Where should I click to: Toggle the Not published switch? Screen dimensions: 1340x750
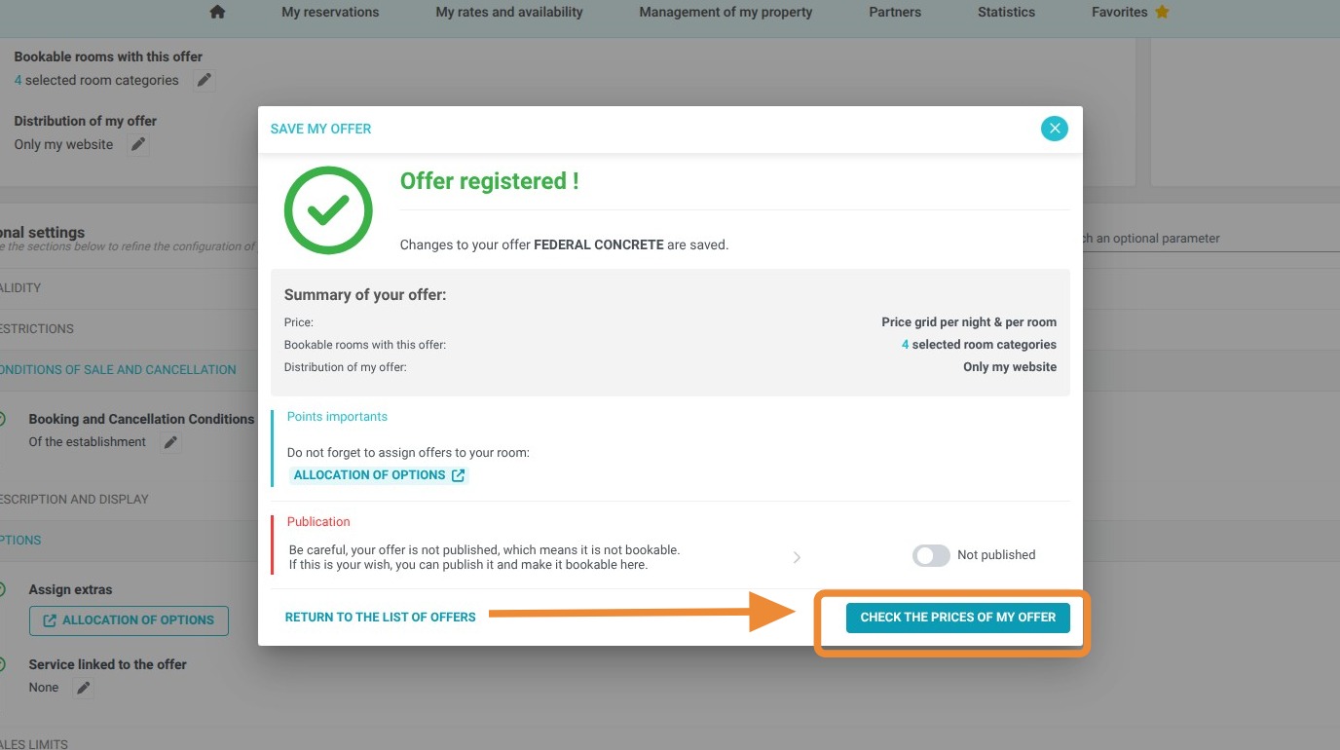coord(931,555)
